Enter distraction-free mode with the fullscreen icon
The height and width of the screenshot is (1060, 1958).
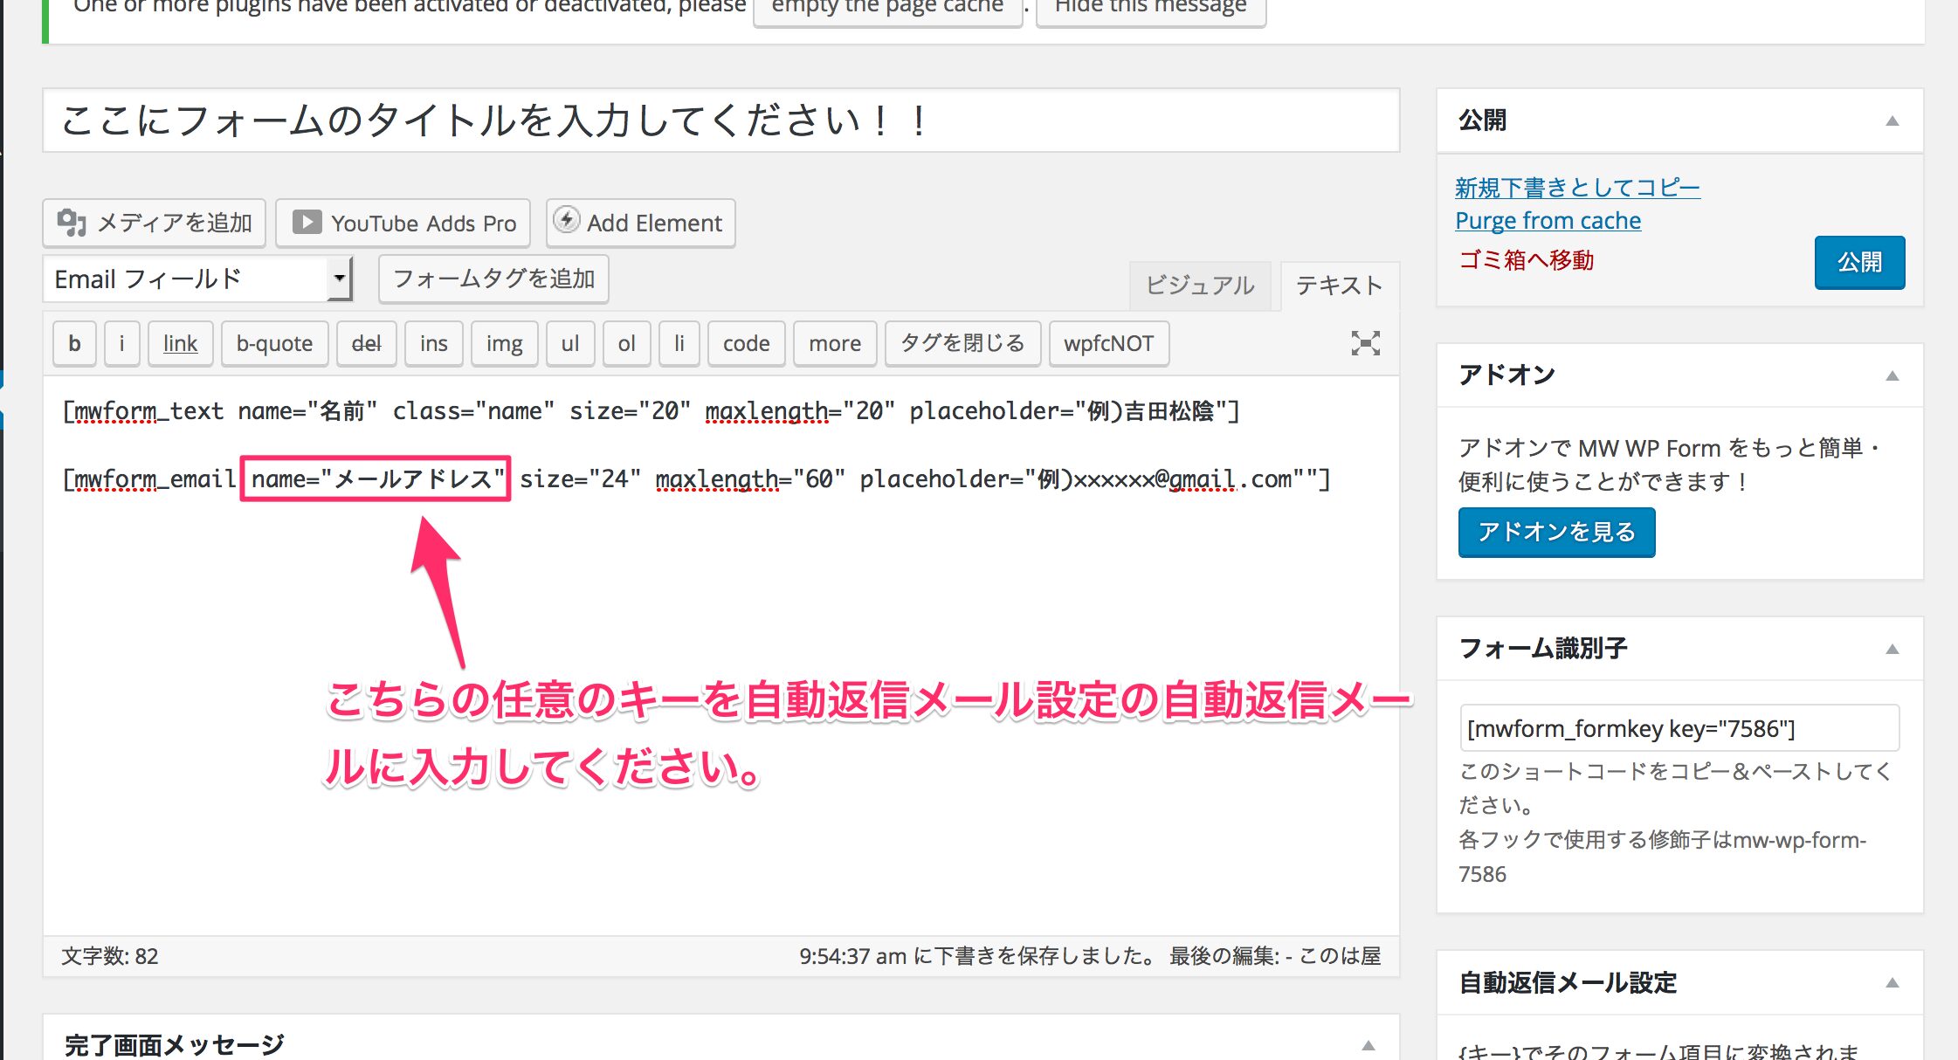pos(1366,343)
